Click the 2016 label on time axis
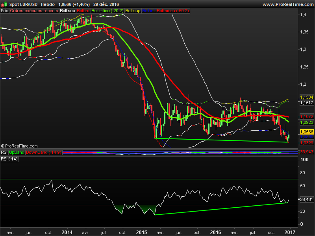315x236 pixels. 215,232
